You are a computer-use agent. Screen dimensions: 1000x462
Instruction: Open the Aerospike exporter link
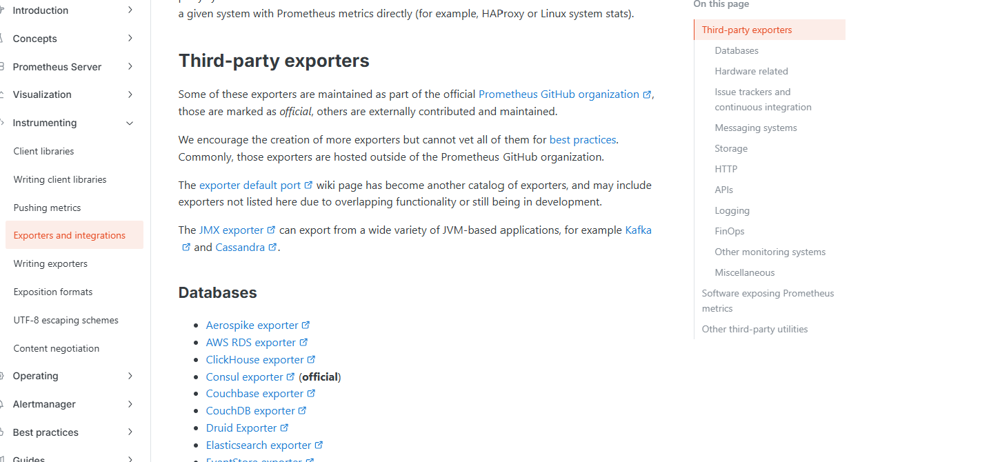pos(252,325)
